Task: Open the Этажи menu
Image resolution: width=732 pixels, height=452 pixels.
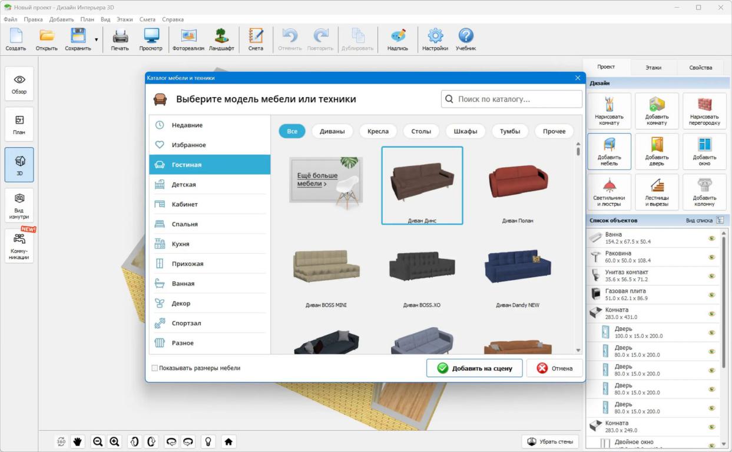Action: point(124,19)
